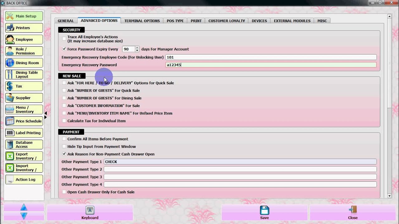Image resolution: width=399 pixels, height=224 pixels.
Task: Open Printers setup from sidebar
Action: pyautogui.click(x=24, y=28)
